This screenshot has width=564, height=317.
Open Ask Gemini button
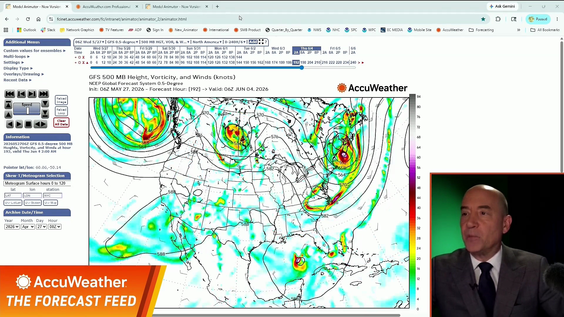click(x=502, y=6)
